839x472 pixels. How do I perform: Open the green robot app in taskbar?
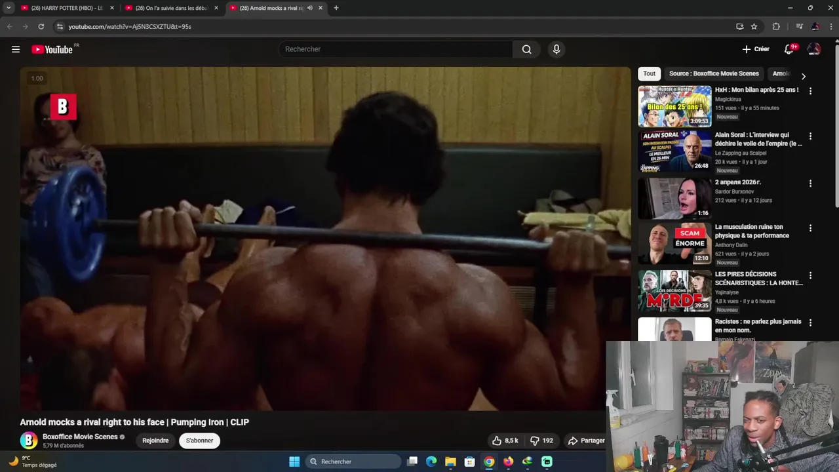547,462
